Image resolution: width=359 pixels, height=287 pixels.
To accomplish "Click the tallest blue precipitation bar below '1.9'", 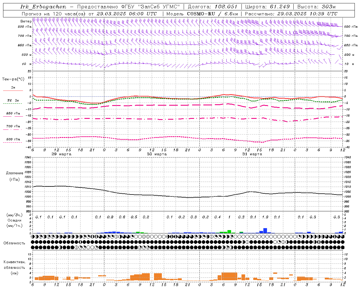I will [265, 231].
